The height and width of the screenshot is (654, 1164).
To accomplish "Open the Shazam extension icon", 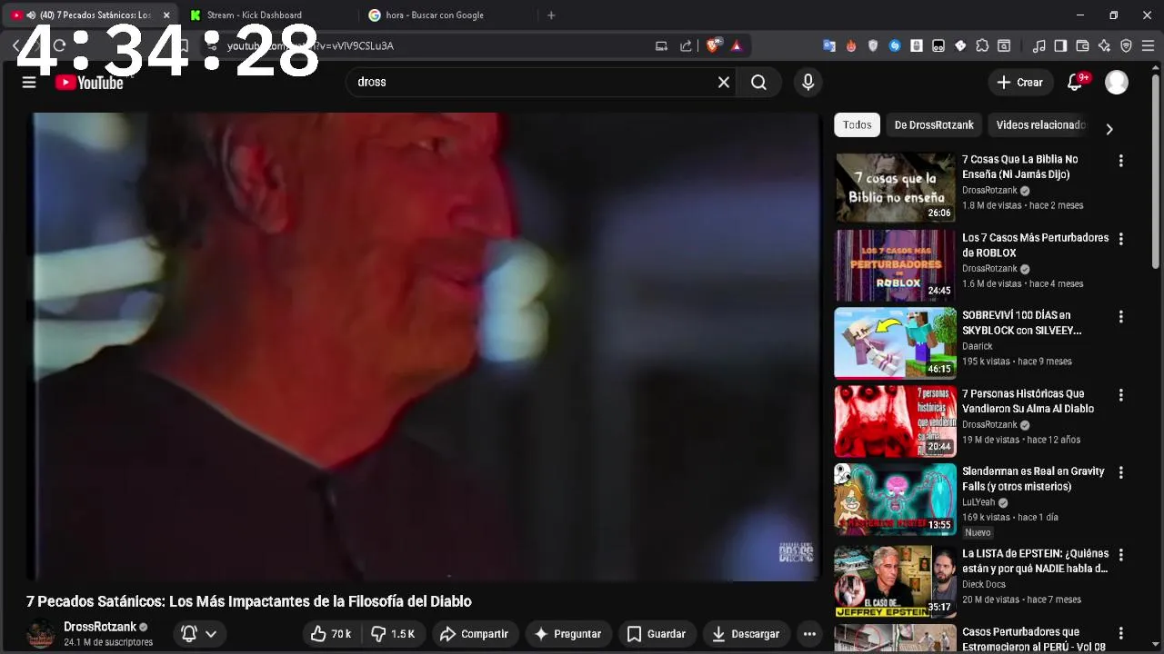I will 895,45.
